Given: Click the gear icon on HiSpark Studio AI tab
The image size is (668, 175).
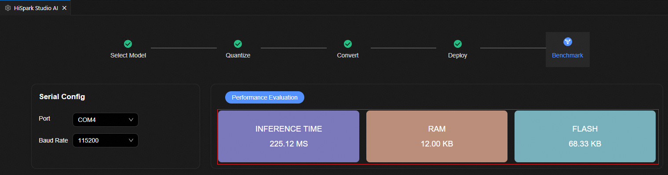Looking at the screenshot, I should (7, 8).
